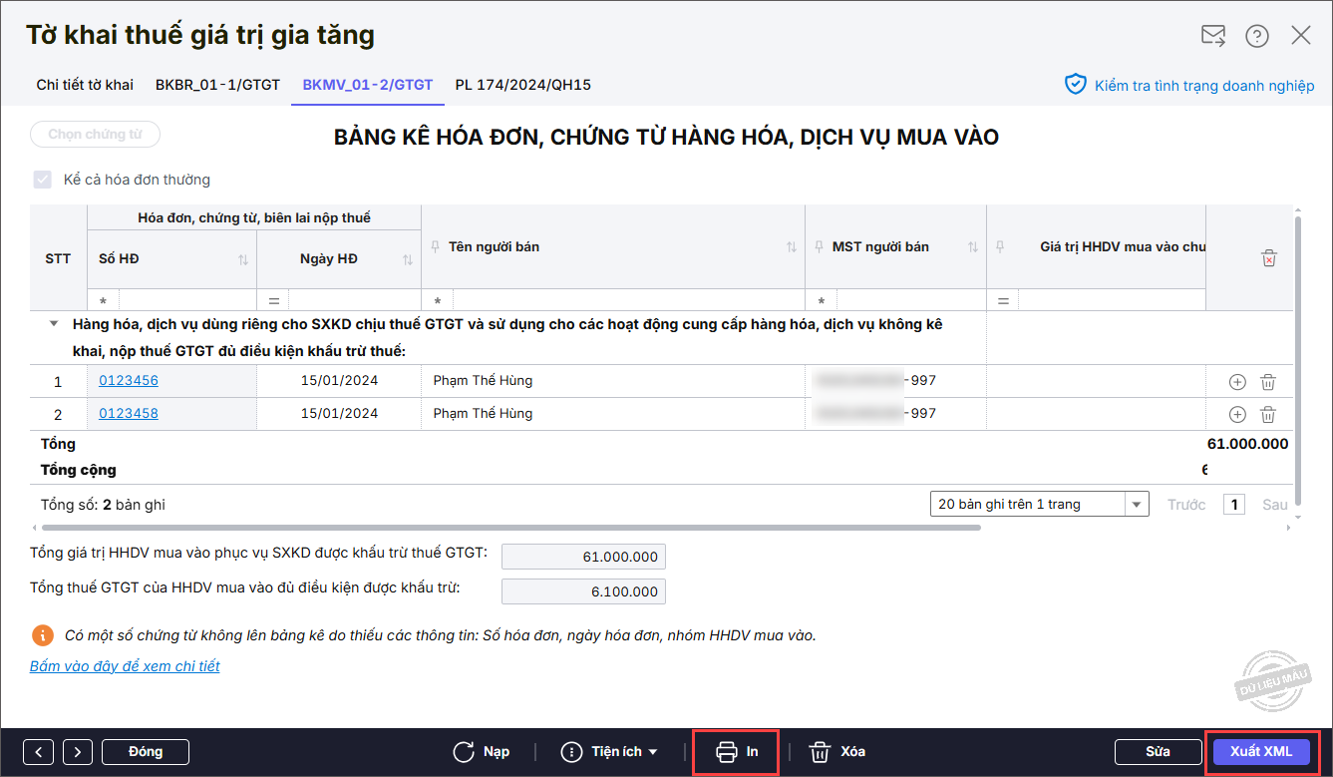
Task: Open filter operator for the Số HĐ column
Action: click(x=103, y=300)
